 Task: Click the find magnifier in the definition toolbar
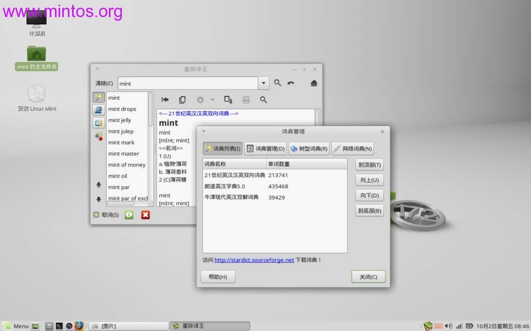[x=263, y=100]
